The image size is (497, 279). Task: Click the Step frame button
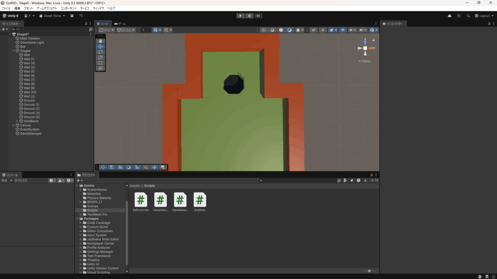point(258,15)
